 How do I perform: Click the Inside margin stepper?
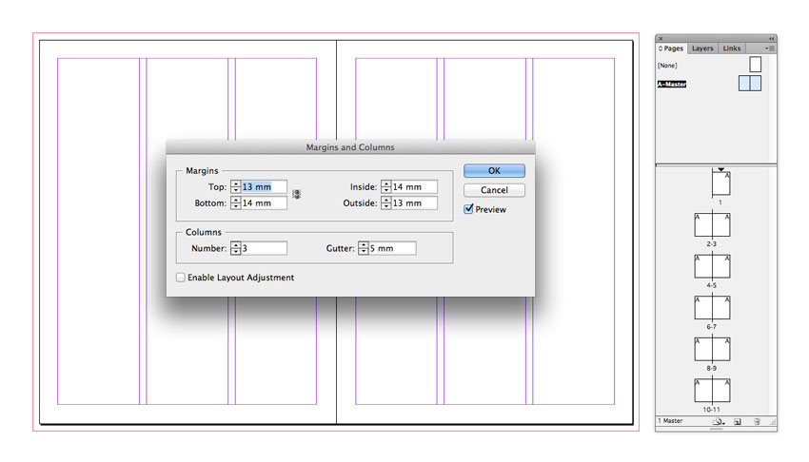pyautogui.click(x=385, y=187)
